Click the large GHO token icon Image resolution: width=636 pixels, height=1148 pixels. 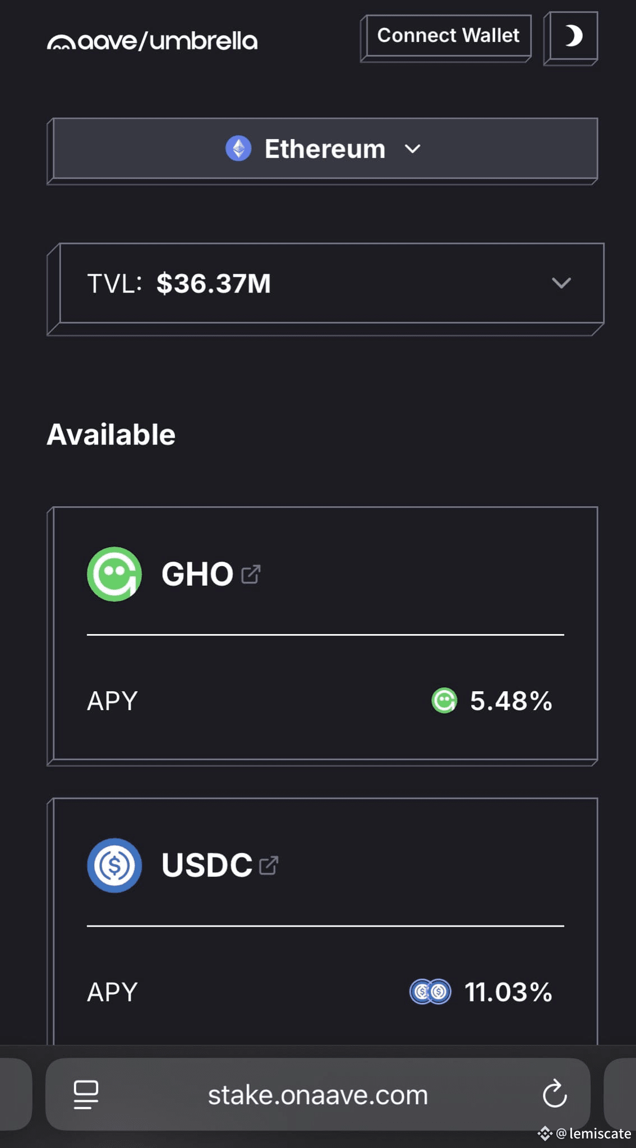tap(114, 574)
